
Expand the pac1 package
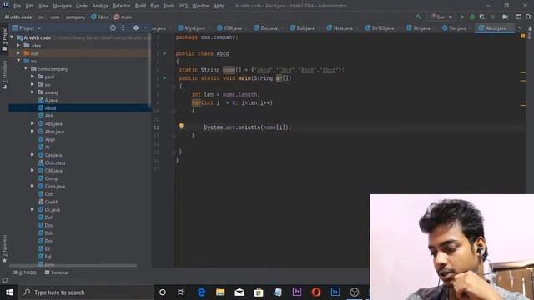[x=33, y=77]
